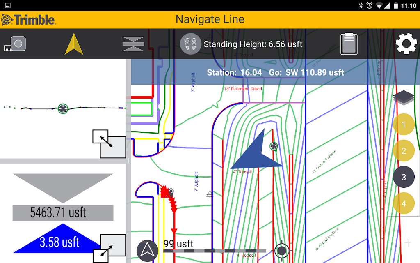The width and height of the screenshot is (420, 263).
Task: Tap the footprints standing height icon
Action: tap(190, 44)
